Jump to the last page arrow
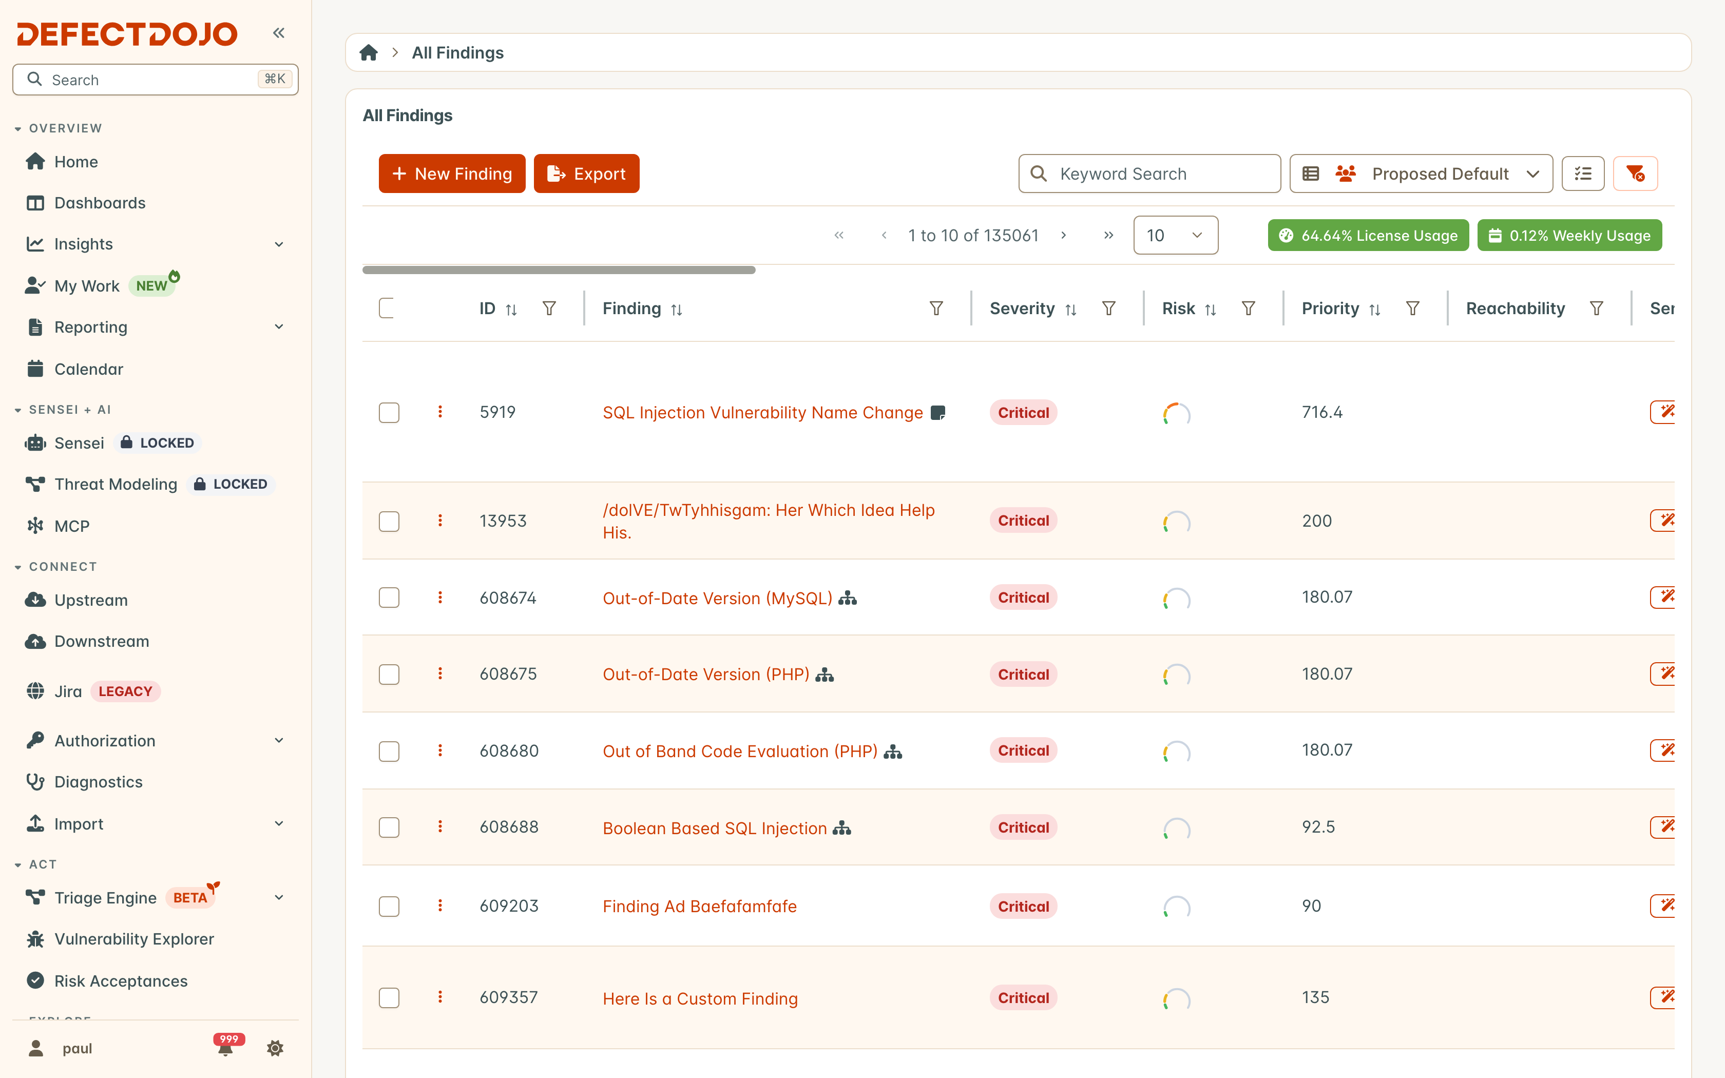 click(1108, 235)
